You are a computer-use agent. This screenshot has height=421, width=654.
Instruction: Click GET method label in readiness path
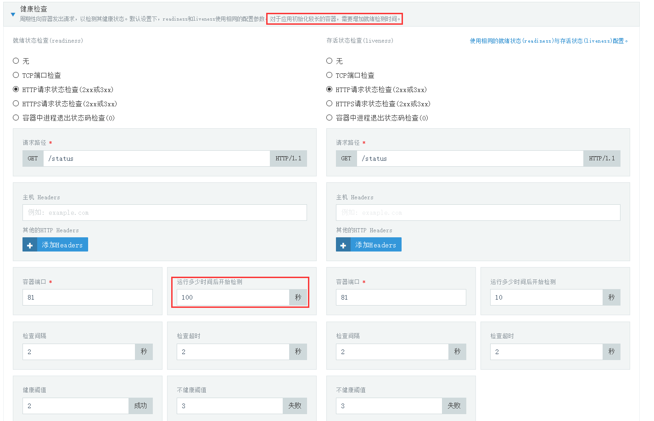point(33,159)
